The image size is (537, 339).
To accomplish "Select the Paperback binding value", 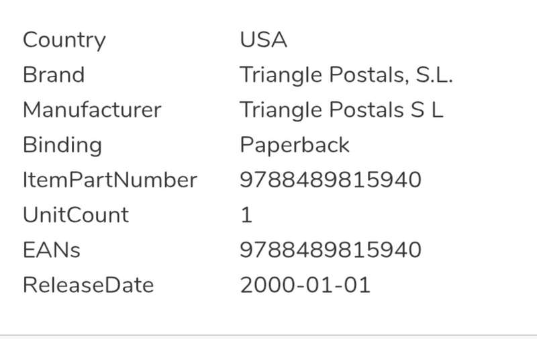I will (295, 145).
